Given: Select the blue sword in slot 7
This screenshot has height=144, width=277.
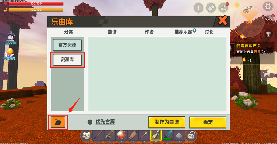Looking at the screenshot, I should coord(168,136).
